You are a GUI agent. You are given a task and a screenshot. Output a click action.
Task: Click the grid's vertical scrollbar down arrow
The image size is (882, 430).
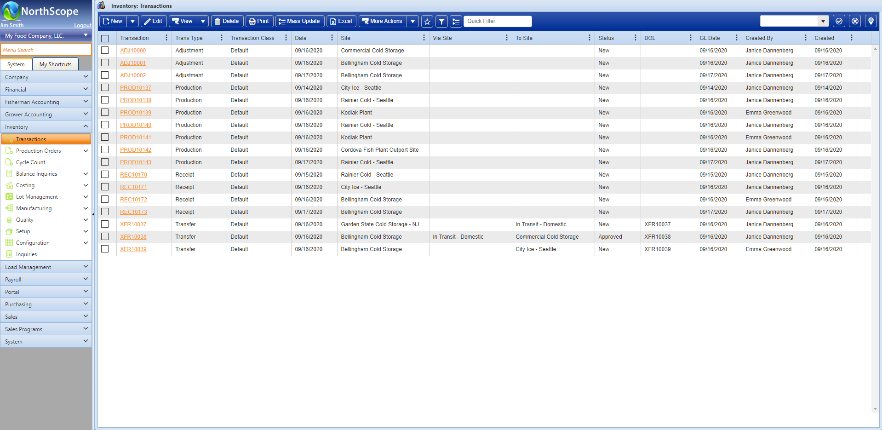875,409
